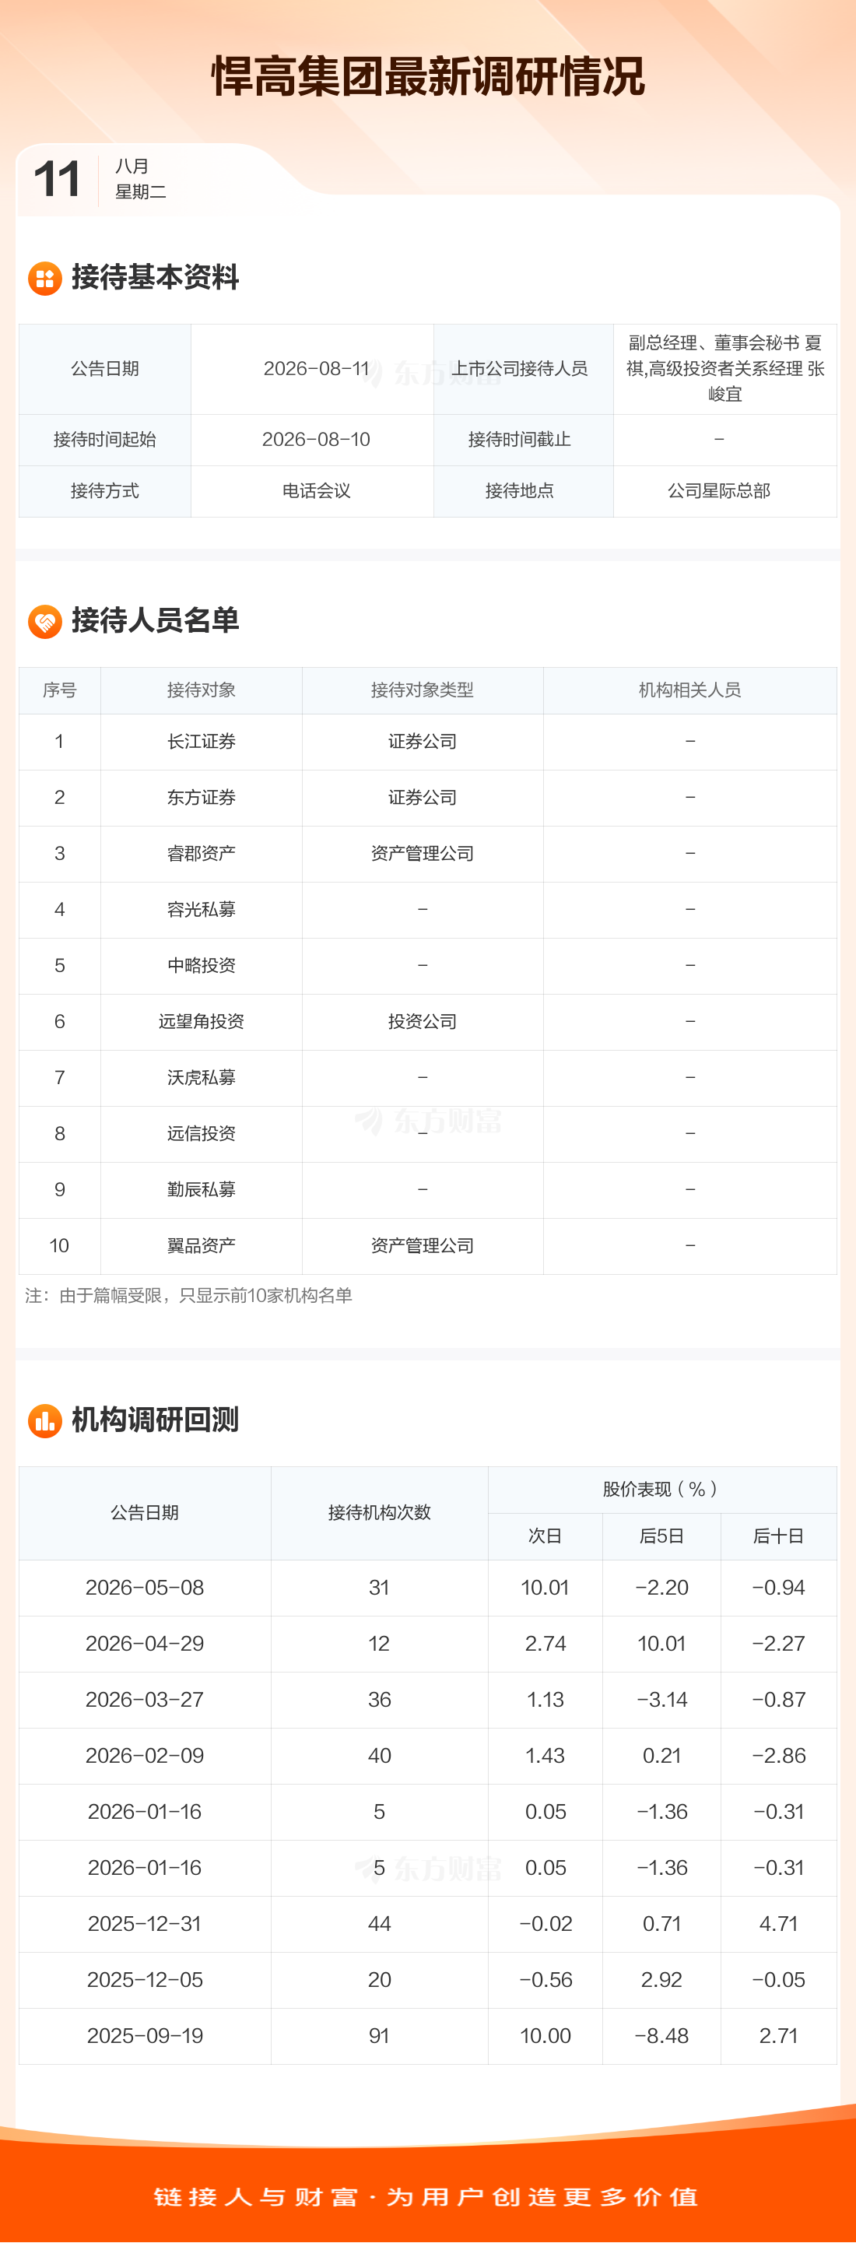
Task: Select the 东方证券 institution name
Action: click(201, 798)
